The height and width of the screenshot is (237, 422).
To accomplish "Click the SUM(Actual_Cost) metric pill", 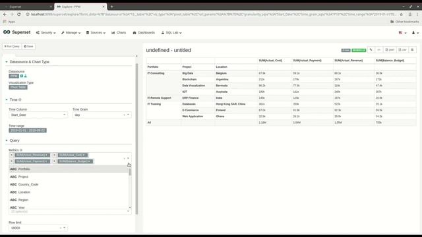I will click(x=73, y=155).
